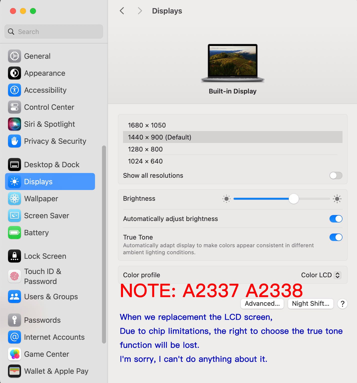Select Passwords label in sidebar
Screen dimensions: 357x383
(x=42, y=320)
